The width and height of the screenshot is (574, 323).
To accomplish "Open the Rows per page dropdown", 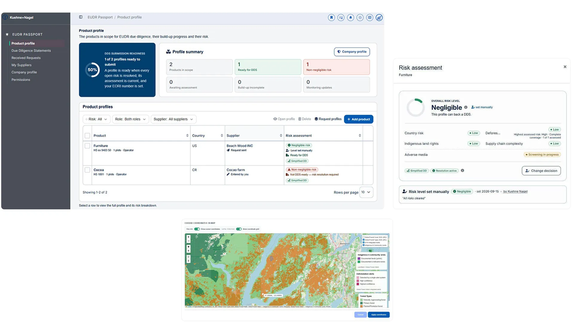I will pyautogui.click(x=366, y=192).
